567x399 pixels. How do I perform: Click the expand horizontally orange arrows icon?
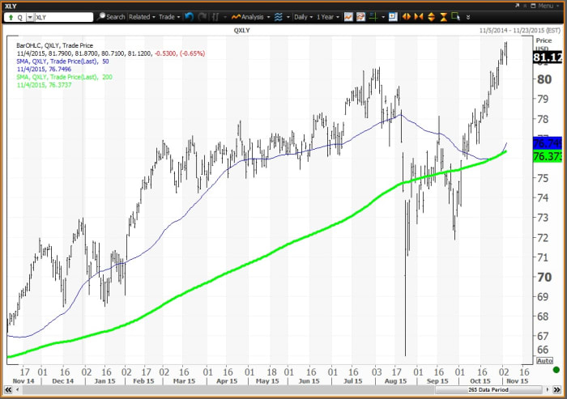click(x=407, y=17)
